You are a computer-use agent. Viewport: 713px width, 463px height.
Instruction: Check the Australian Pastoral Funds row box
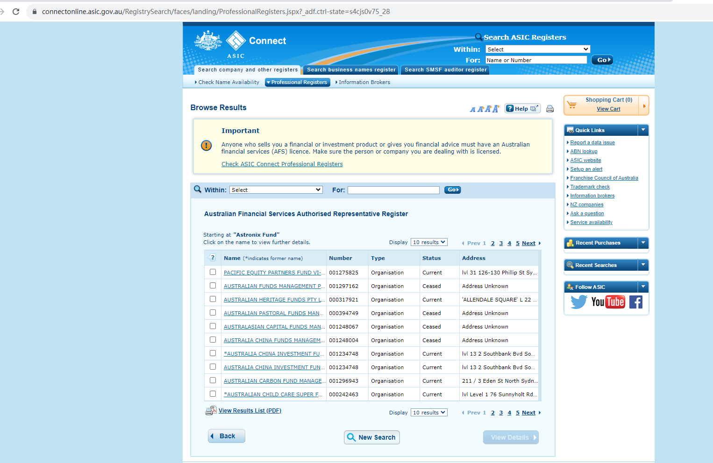tap(213, 313)
